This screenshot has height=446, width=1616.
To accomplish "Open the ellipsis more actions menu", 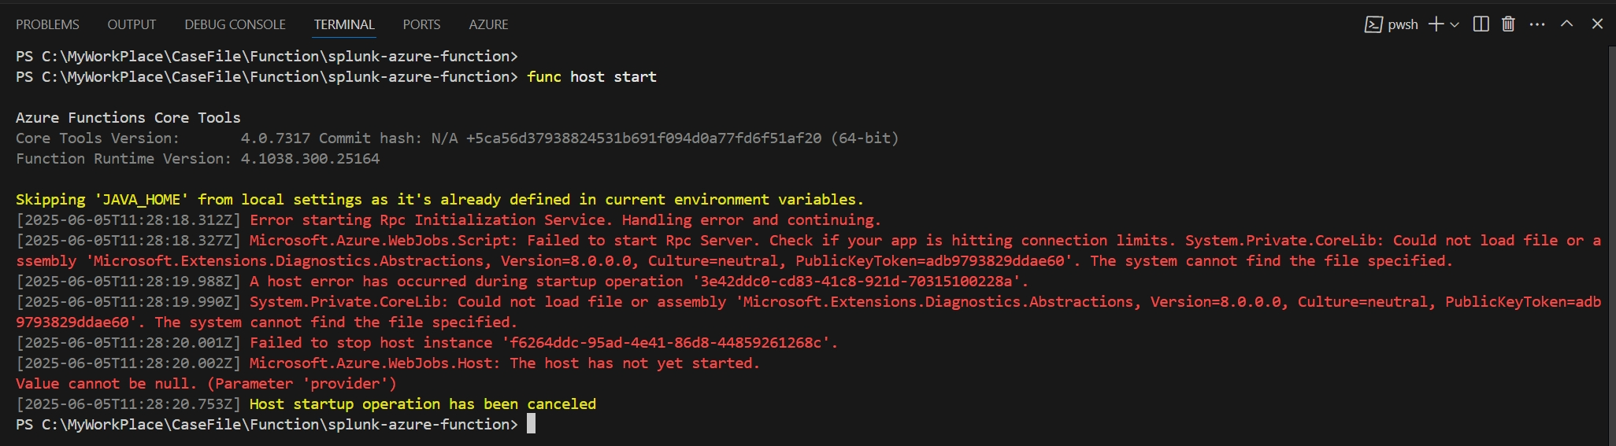I will coord(1537,24).
